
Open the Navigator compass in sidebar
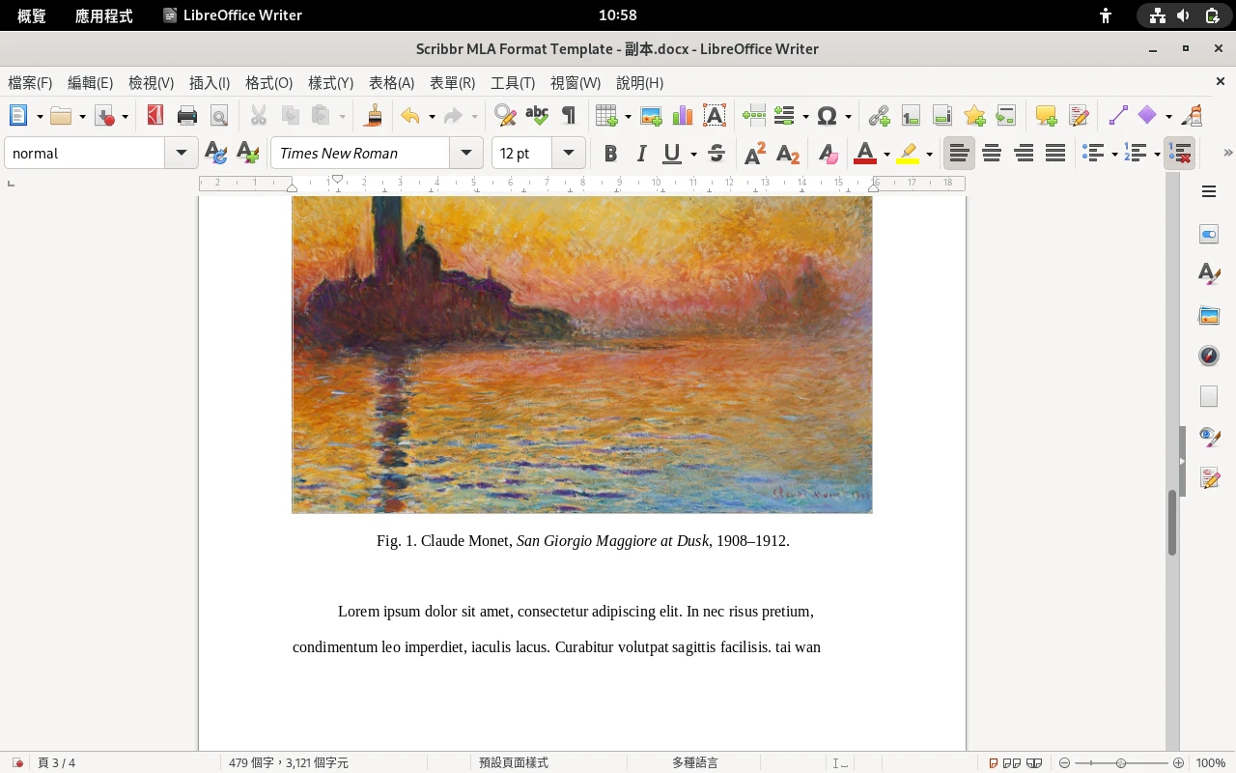tap(1209, 356)
